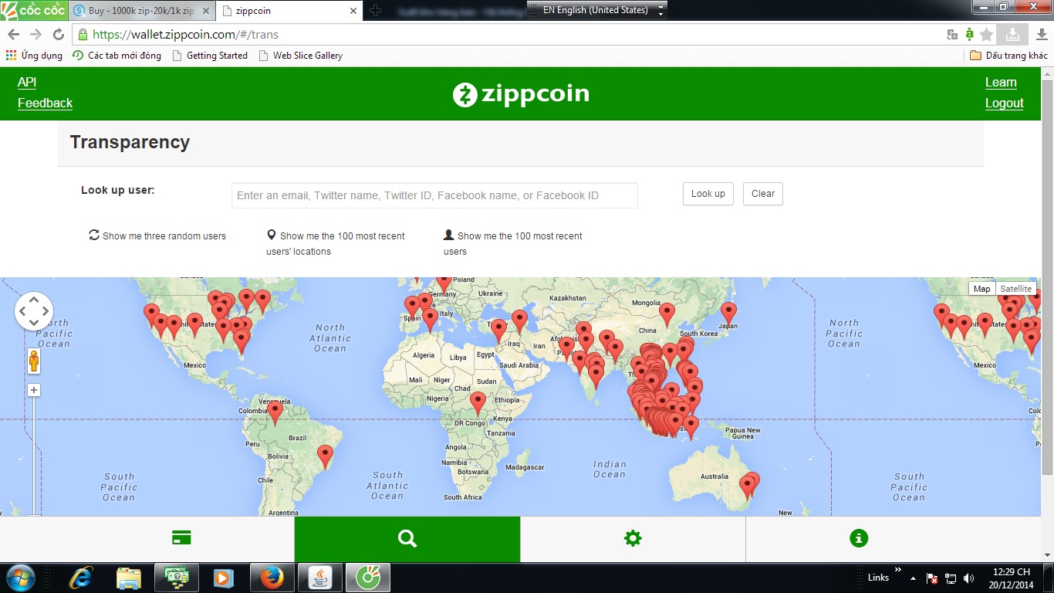
Task: Switch to the 'Buy - 1000k zip' tab
Action: pos(140,11)
